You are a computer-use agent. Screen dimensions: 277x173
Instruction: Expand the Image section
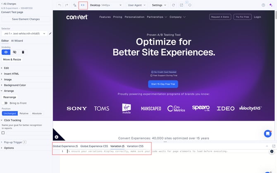[x=7, y=80]
